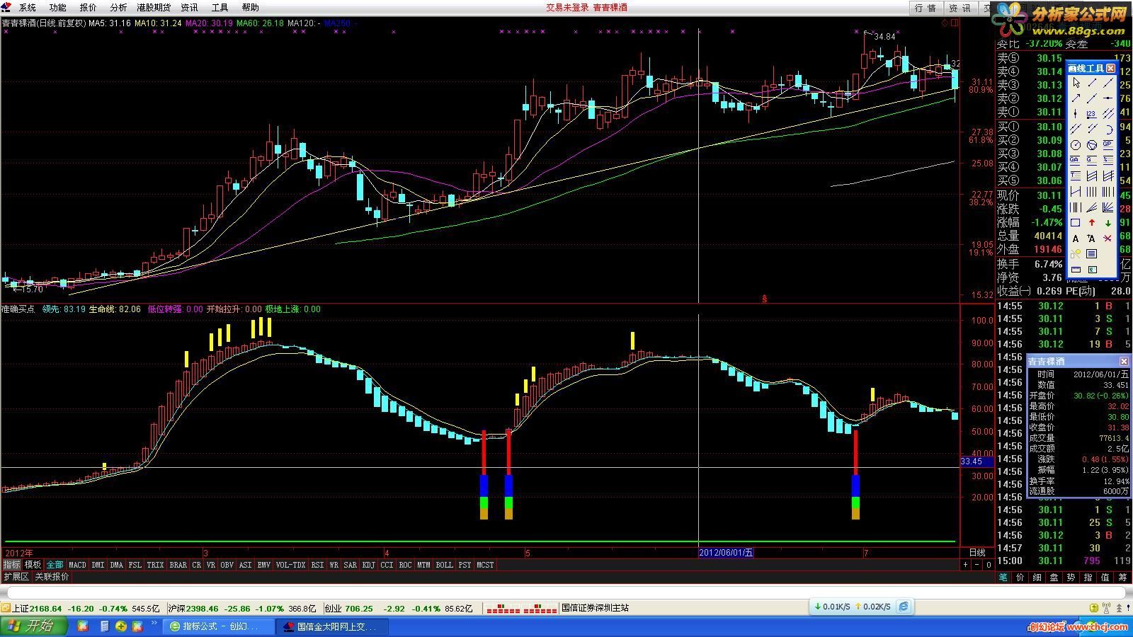Switch to the 资讯 tab at top right

point(960,8)
